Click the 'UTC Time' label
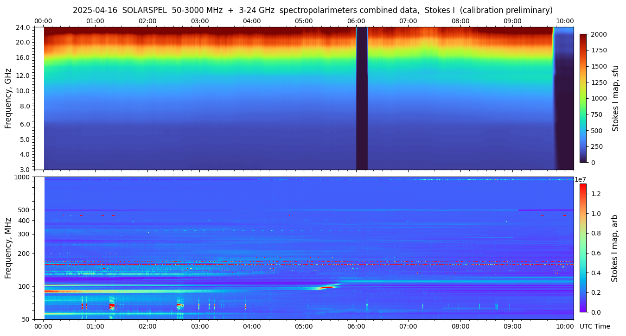This screenshot has height=336, width=626. [x=594, y=327]
